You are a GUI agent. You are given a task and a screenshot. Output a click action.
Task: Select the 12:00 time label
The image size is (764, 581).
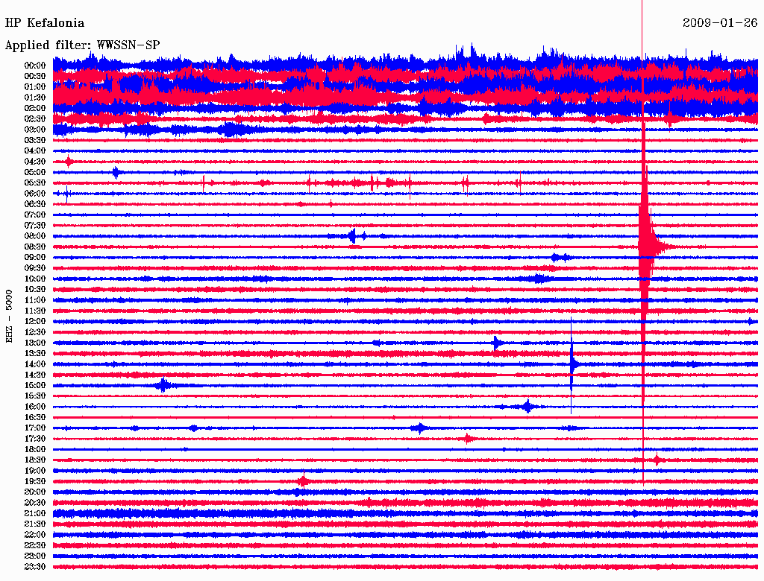pyautogui.click(x=35, y=322)
